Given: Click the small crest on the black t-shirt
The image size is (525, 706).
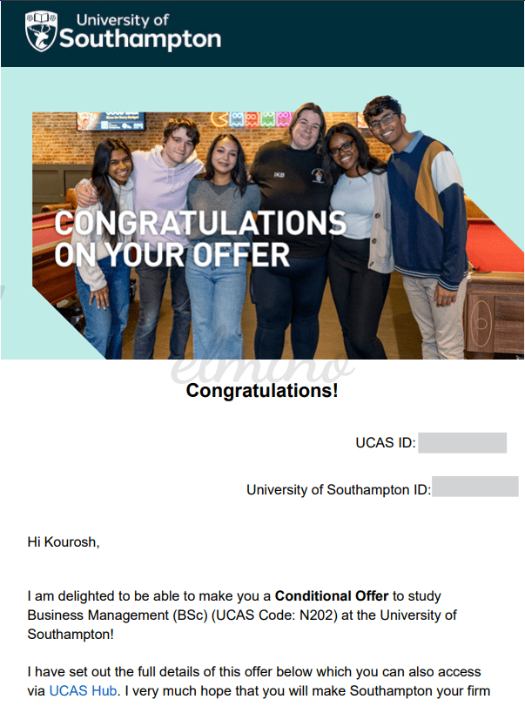Looking at the screenshot, I should (x=318, y=176).
